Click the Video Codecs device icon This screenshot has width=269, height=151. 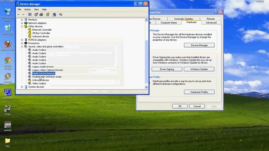coord(30,83)
